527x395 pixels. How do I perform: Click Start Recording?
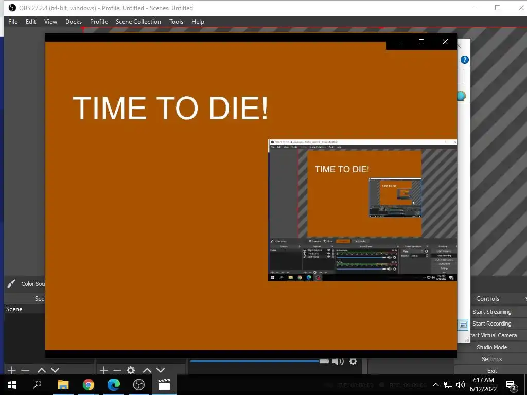click(491, 324)
